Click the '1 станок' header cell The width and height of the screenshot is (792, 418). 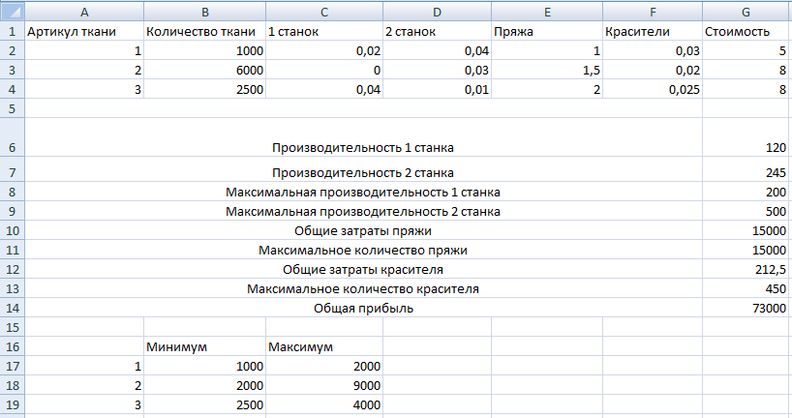point(324,31)
